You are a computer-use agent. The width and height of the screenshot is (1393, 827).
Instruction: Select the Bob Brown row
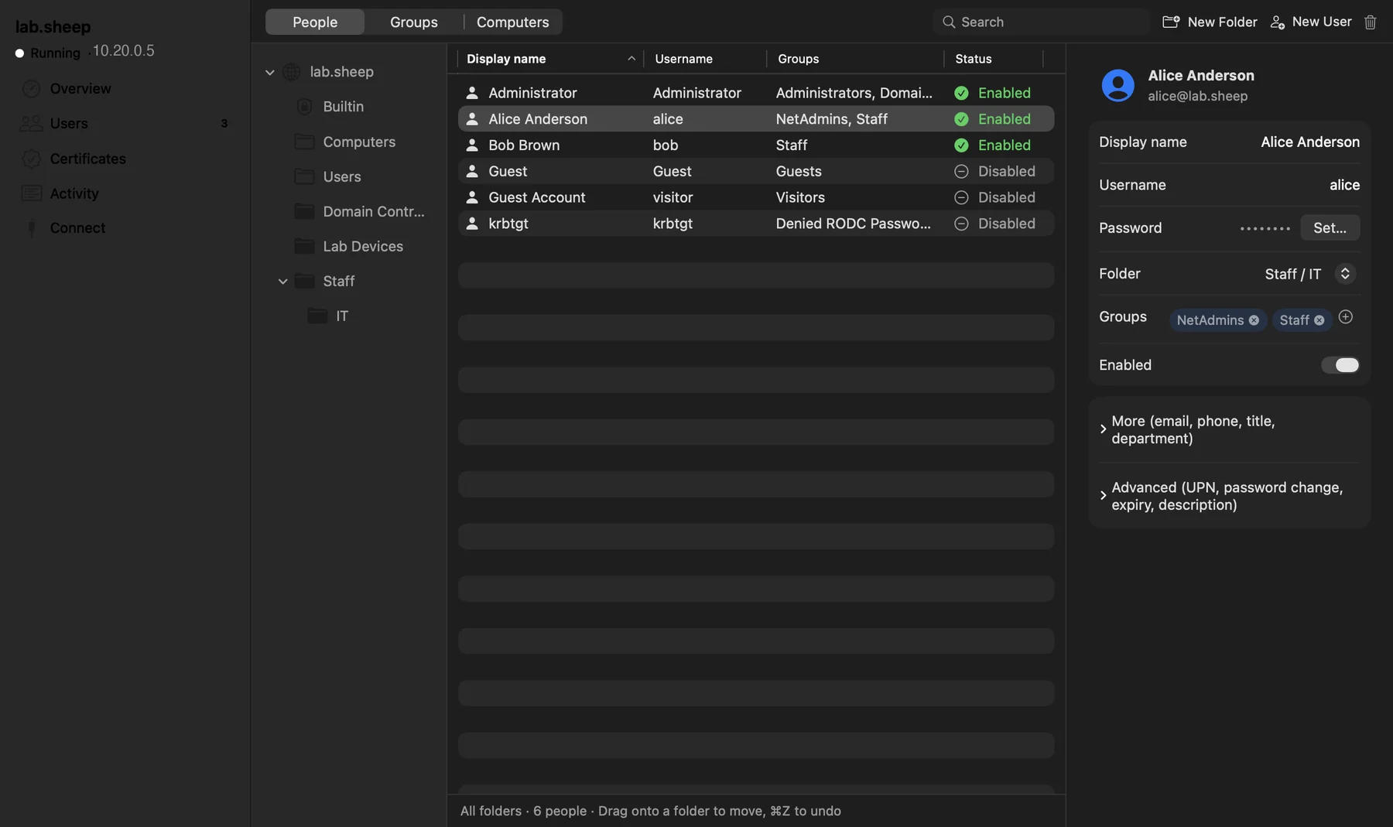(x=755, y=145)
